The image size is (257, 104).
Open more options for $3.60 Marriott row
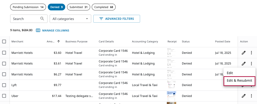[x=251, y=53]
